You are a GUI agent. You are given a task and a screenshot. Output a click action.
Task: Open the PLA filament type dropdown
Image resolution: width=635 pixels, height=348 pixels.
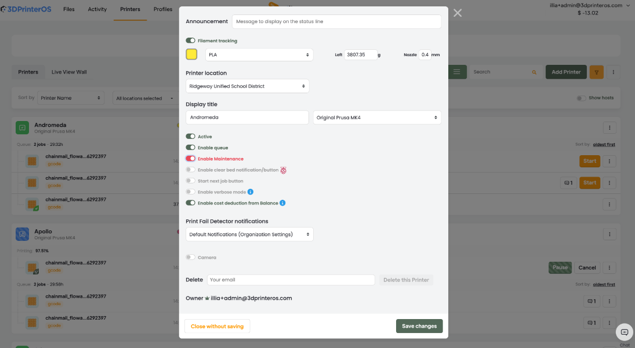[x=259, y=54]
